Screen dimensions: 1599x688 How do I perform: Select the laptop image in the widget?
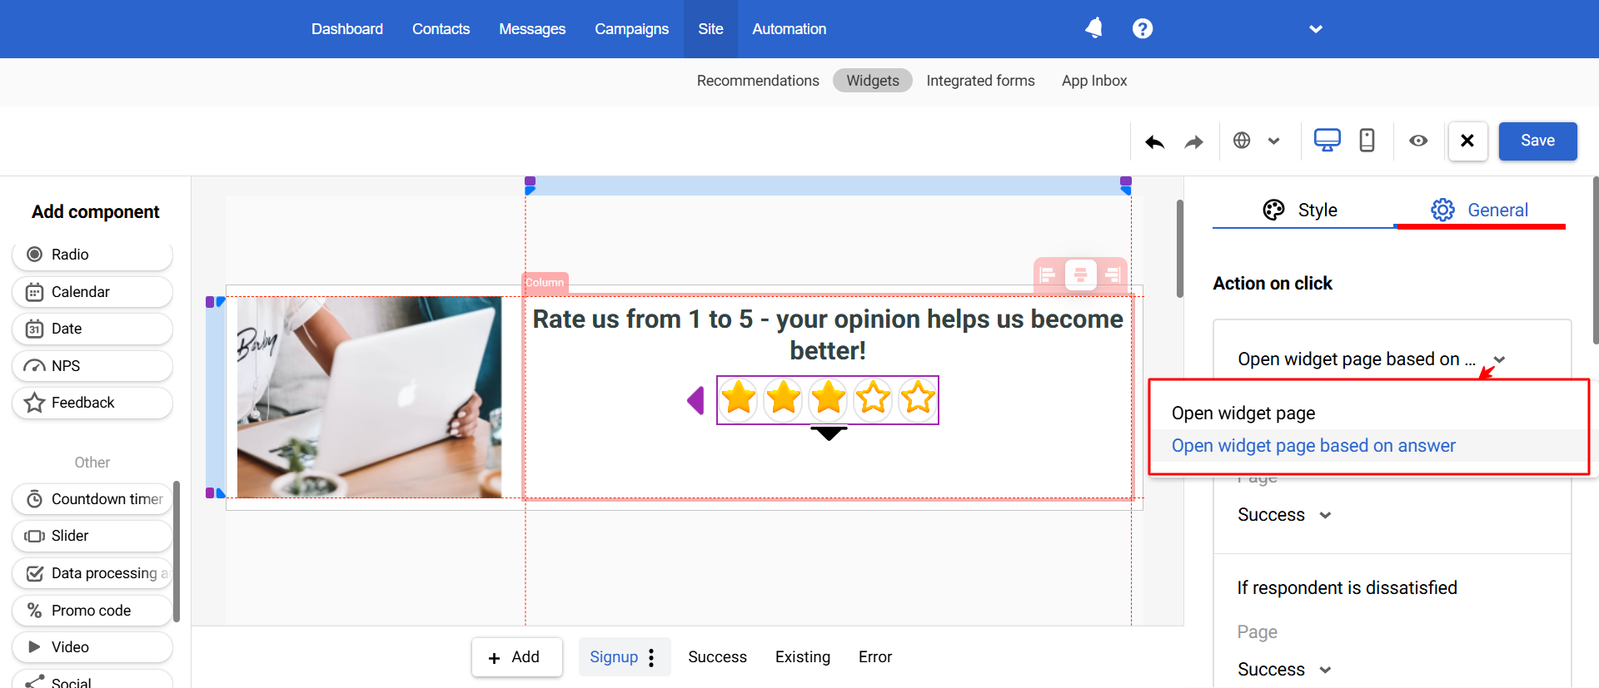pyautogui.click(x=369, y=398)
